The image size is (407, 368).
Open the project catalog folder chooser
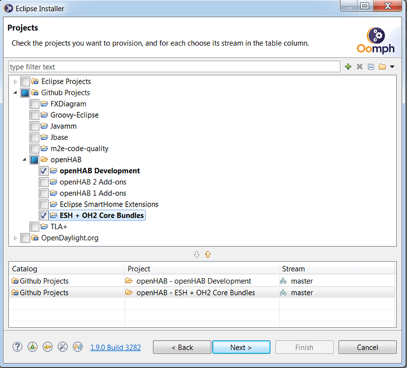(x=382, y=66)
